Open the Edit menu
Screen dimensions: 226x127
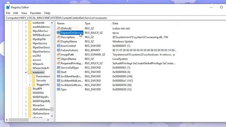pos(16,13)
